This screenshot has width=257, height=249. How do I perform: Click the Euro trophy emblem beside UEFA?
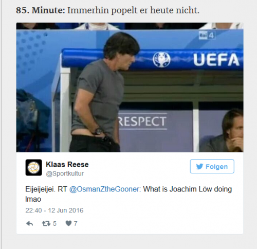[161, 60]
